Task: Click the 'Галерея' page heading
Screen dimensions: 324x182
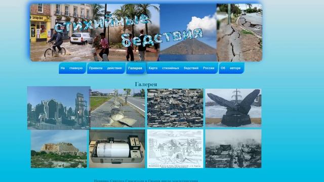Action: (146, 84)
